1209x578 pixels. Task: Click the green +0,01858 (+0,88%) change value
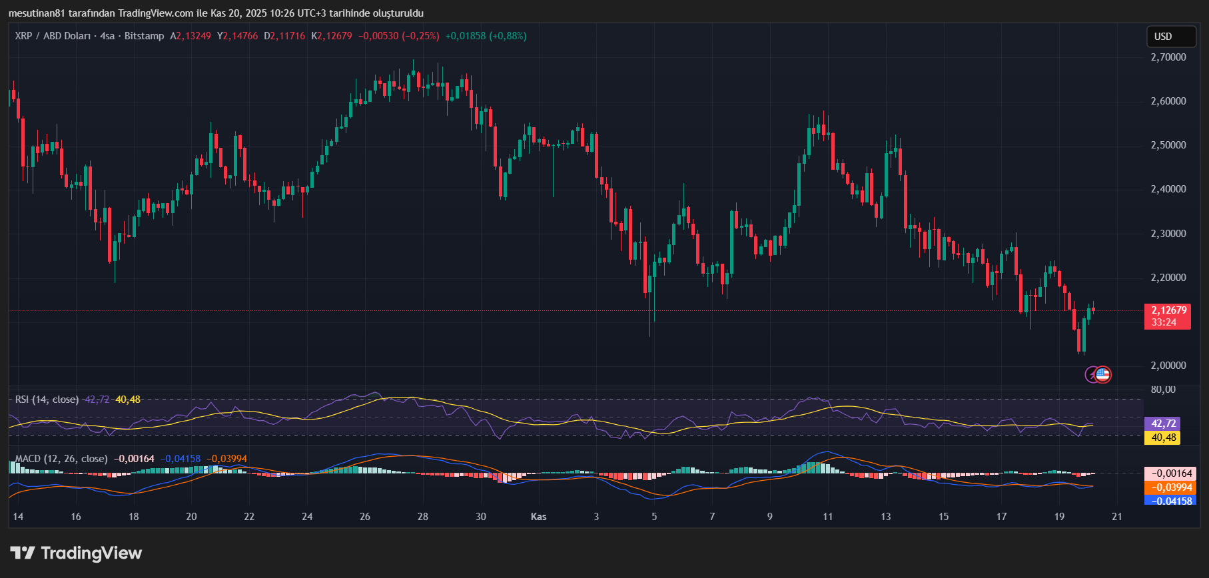(x=486, y=36)
